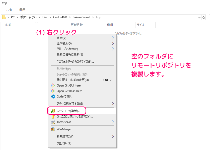
Task: Select 最新の情報に更新(E) menu entry
Action: tap(70, 54)
